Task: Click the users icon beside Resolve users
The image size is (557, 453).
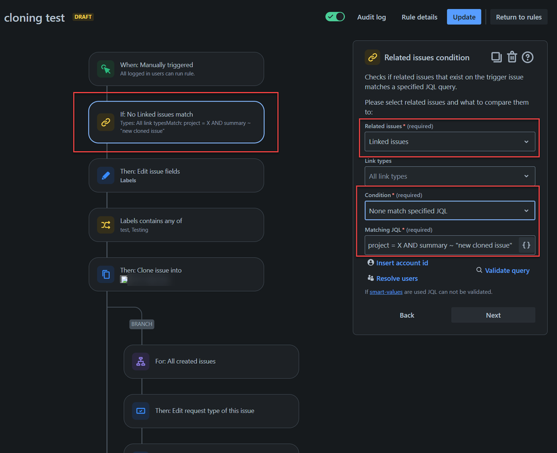Action: coord(371,278)
